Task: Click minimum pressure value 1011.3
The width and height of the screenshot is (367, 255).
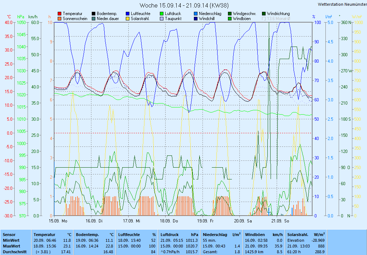Action: click(x=192, y=240)
